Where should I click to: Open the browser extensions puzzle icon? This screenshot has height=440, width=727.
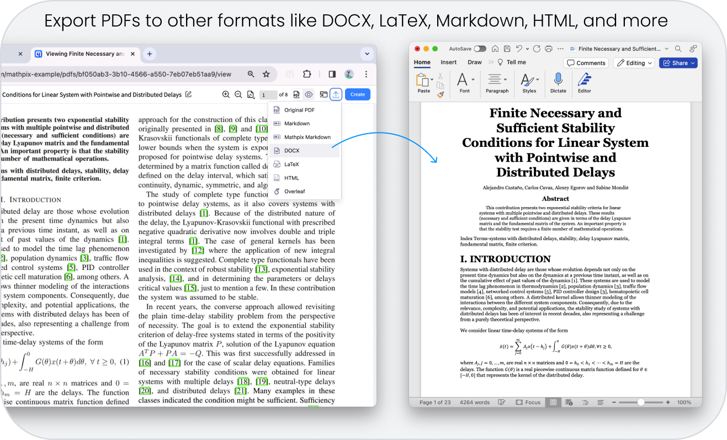(307, 74)
